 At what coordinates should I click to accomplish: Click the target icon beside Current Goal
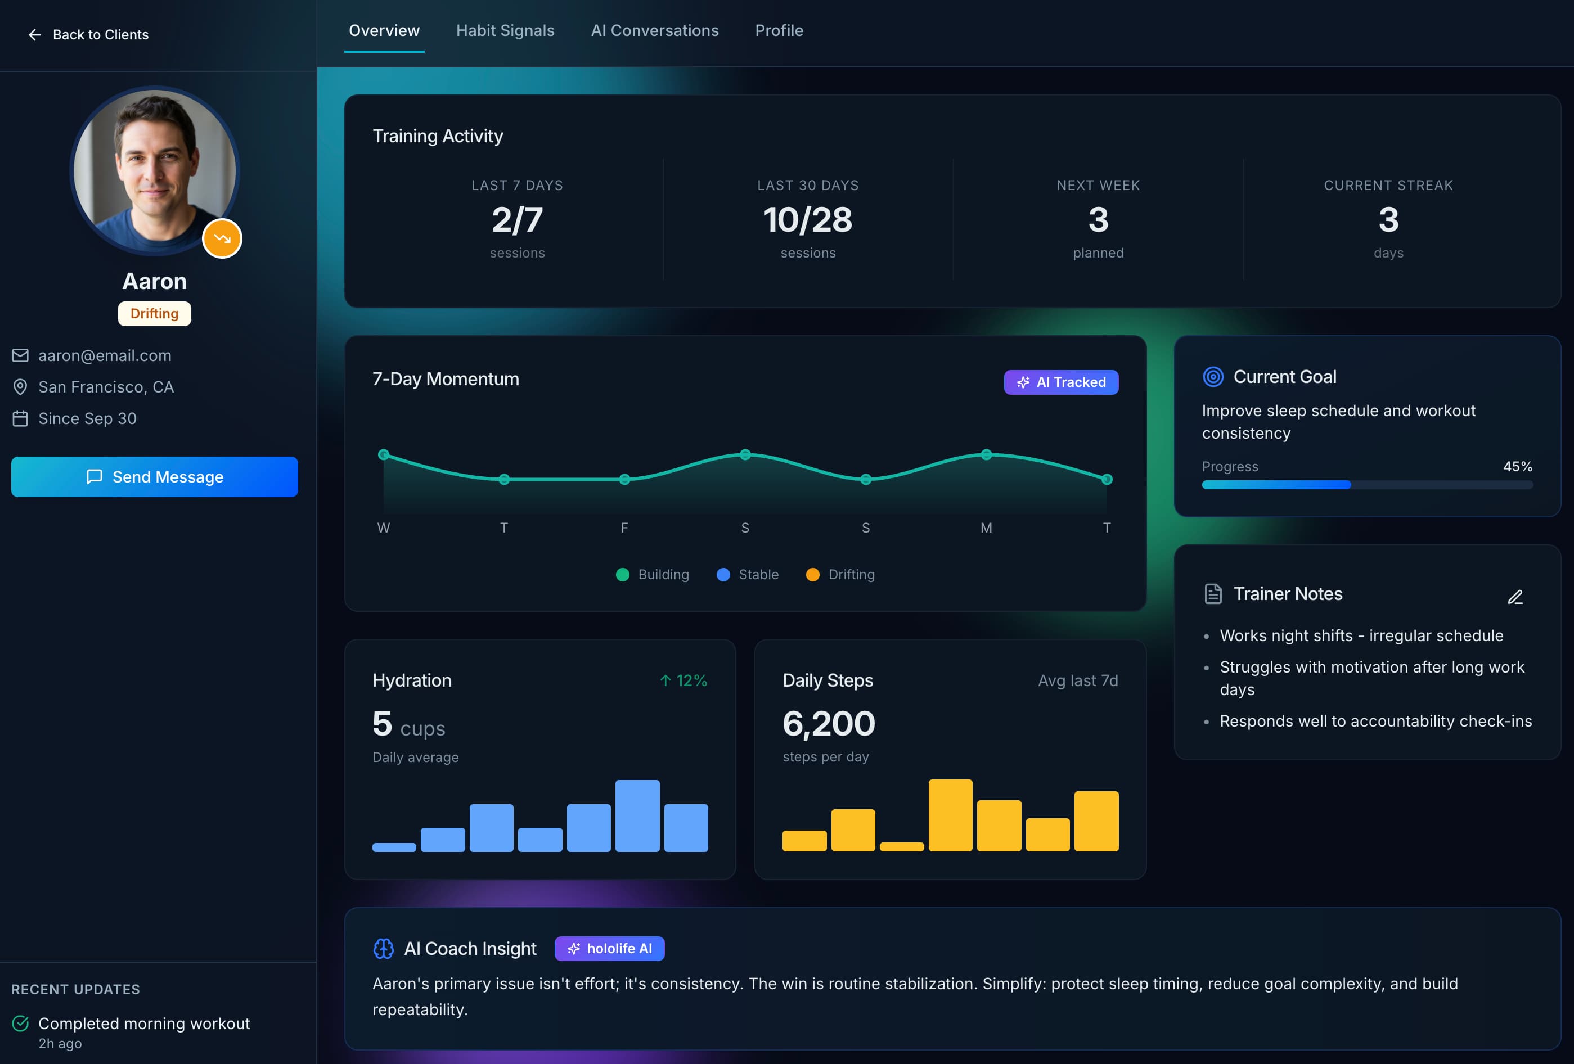[1213, 377]
